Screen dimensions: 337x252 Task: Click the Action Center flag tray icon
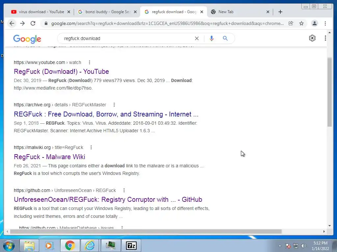click(288, 246)
